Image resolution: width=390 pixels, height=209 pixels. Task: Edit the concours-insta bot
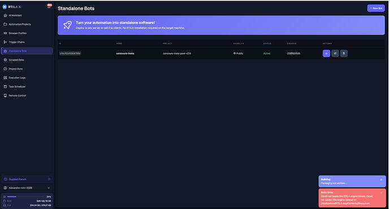[x=335, y=54]
